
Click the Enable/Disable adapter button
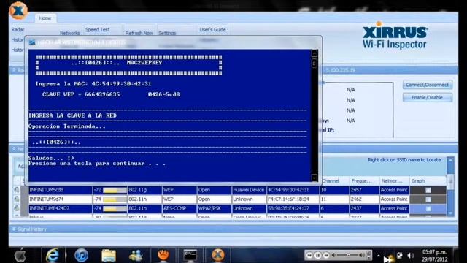pos(427,97)
